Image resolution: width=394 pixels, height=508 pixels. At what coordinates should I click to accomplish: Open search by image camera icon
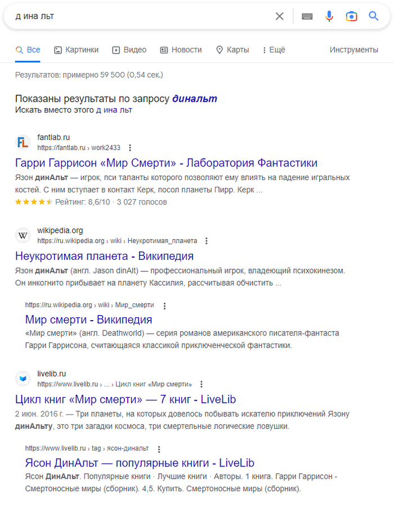[x=351, y=16]
